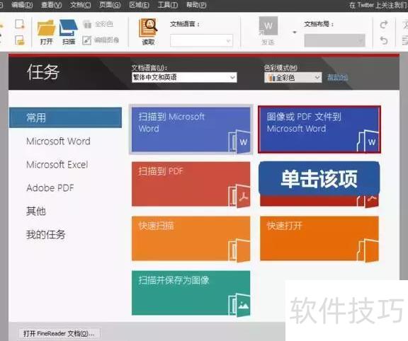Click the Send to Word icon
The image size is (408, 341).
pyautogui.click(x=268, y=30)
